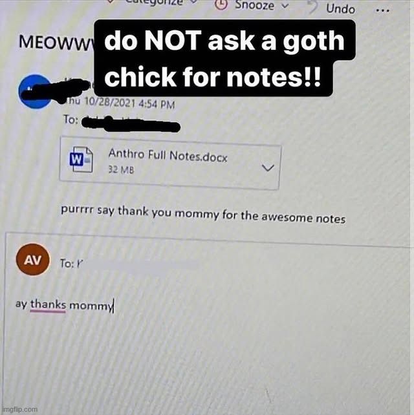Viewport: 414px width, 415px height.
Task: Click the blue sender avatar circle
Action: coord(35,92)
